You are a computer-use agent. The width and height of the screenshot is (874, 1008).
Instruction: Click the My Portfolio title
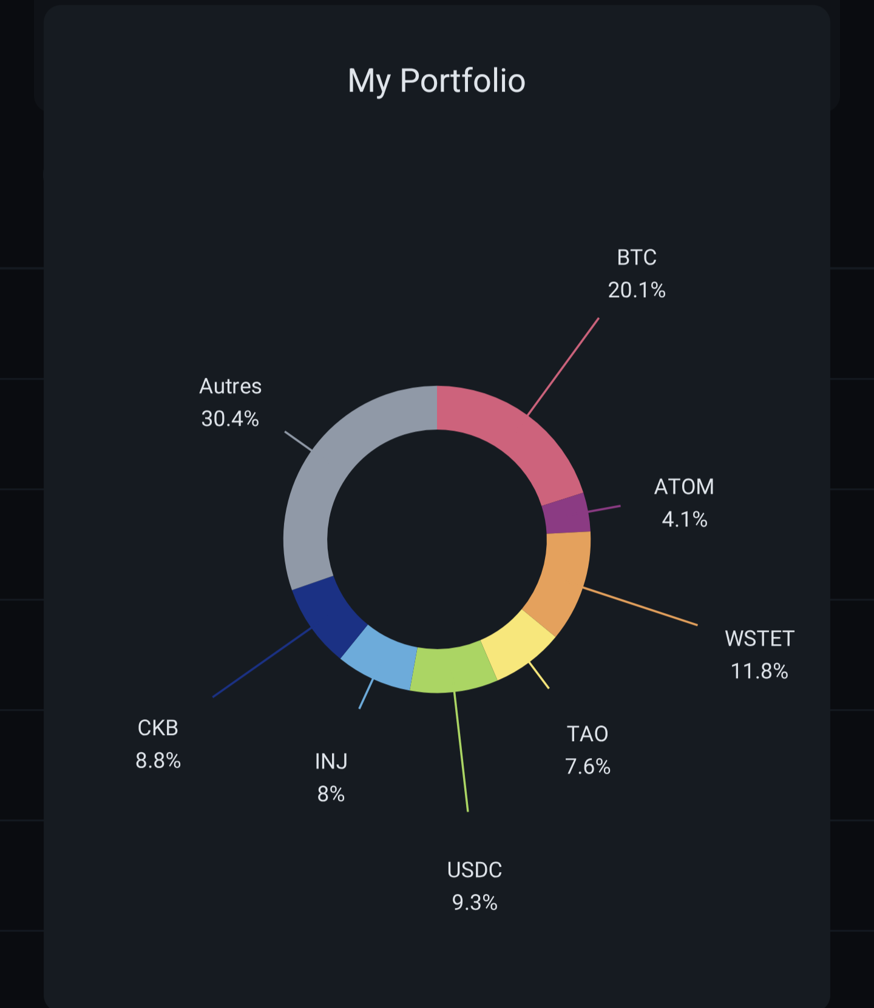point(436,81)
